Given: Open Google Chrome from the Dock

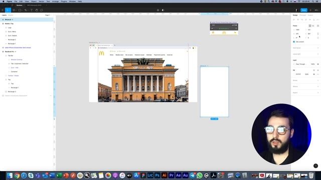Looking at the screenshot, I should pos(17,175).
